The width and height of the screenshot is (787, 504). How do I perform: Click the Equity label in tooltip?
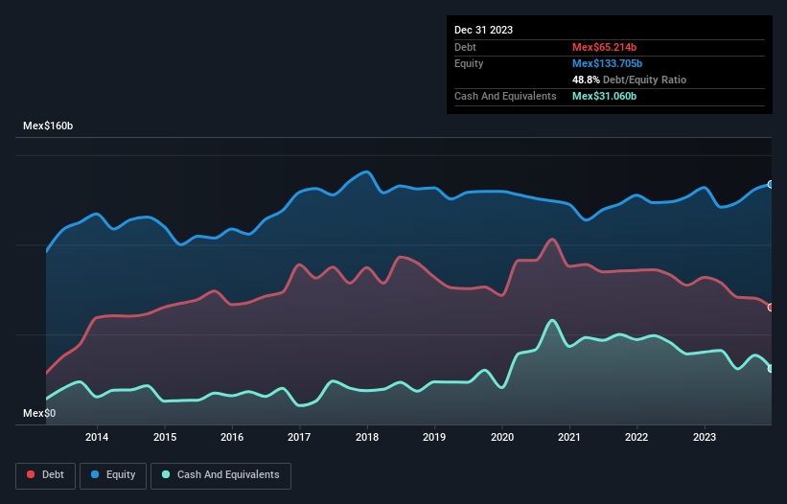[x=469, y=63]
